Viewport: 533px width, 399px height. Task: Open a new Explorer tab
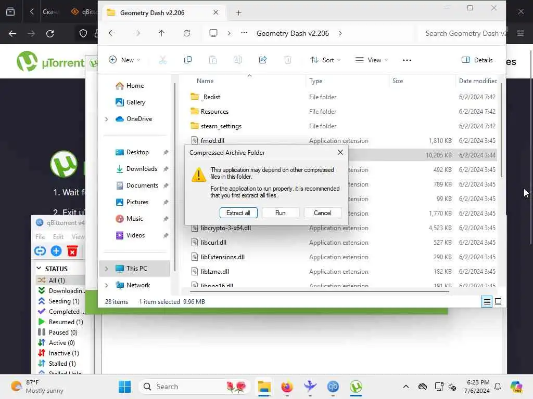[x=238, y=13]
